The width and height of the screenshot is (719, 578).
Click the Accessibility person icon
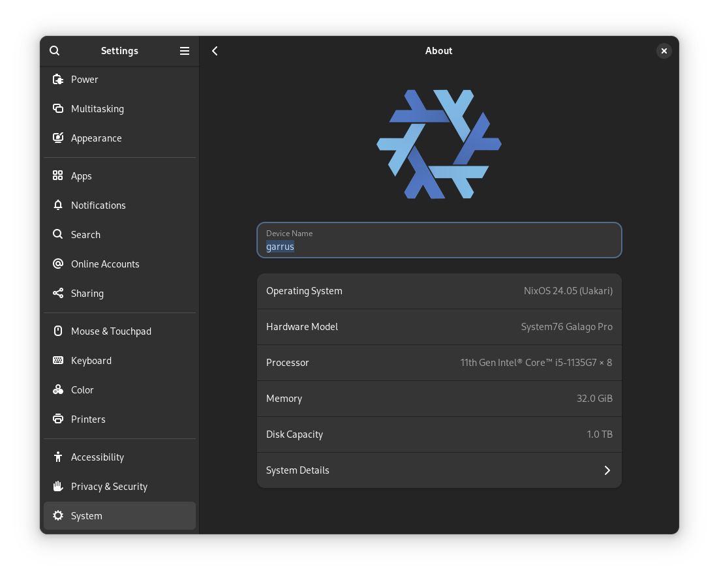pyautogui.click(x=58, y=457)
